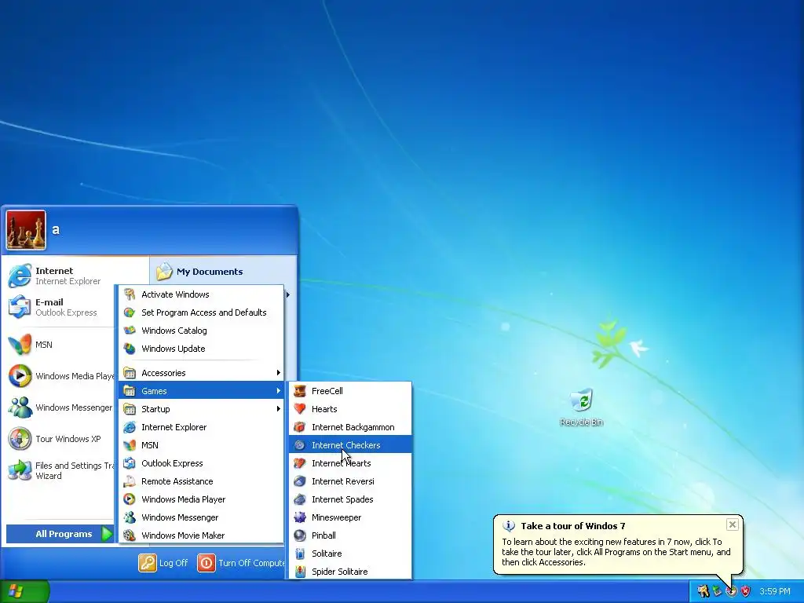Click the Windows Update icon
Screen dimensions: 804x603
click(x=130, y=349)
